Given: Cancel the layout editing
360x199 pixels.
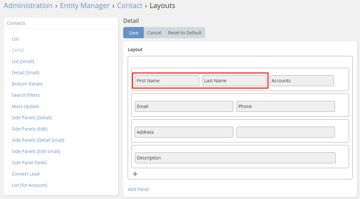Looking at the screenshot, I should tap(154, 33).
